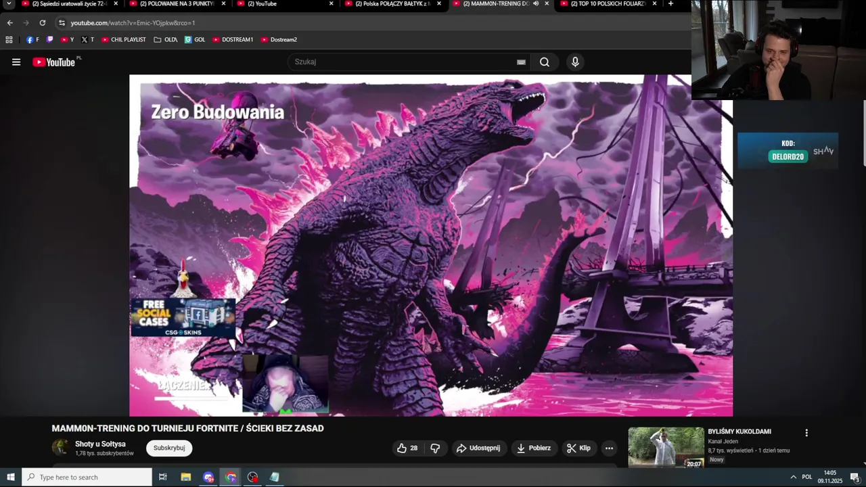The image size is (866, 487).
Task: Click the page vertical scrollbar
Action: point(865,132)
